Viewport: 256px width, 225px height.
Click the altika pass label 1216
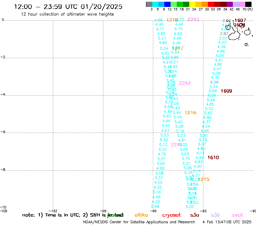[x=191, y=112]
